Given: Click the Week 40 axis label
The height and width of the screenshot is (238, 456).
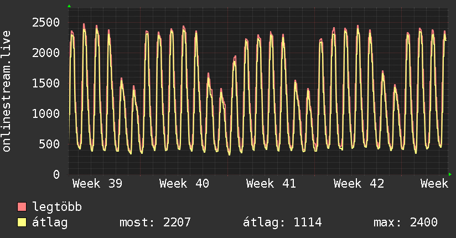Looking at the screenshot, I should click(184, 184).
